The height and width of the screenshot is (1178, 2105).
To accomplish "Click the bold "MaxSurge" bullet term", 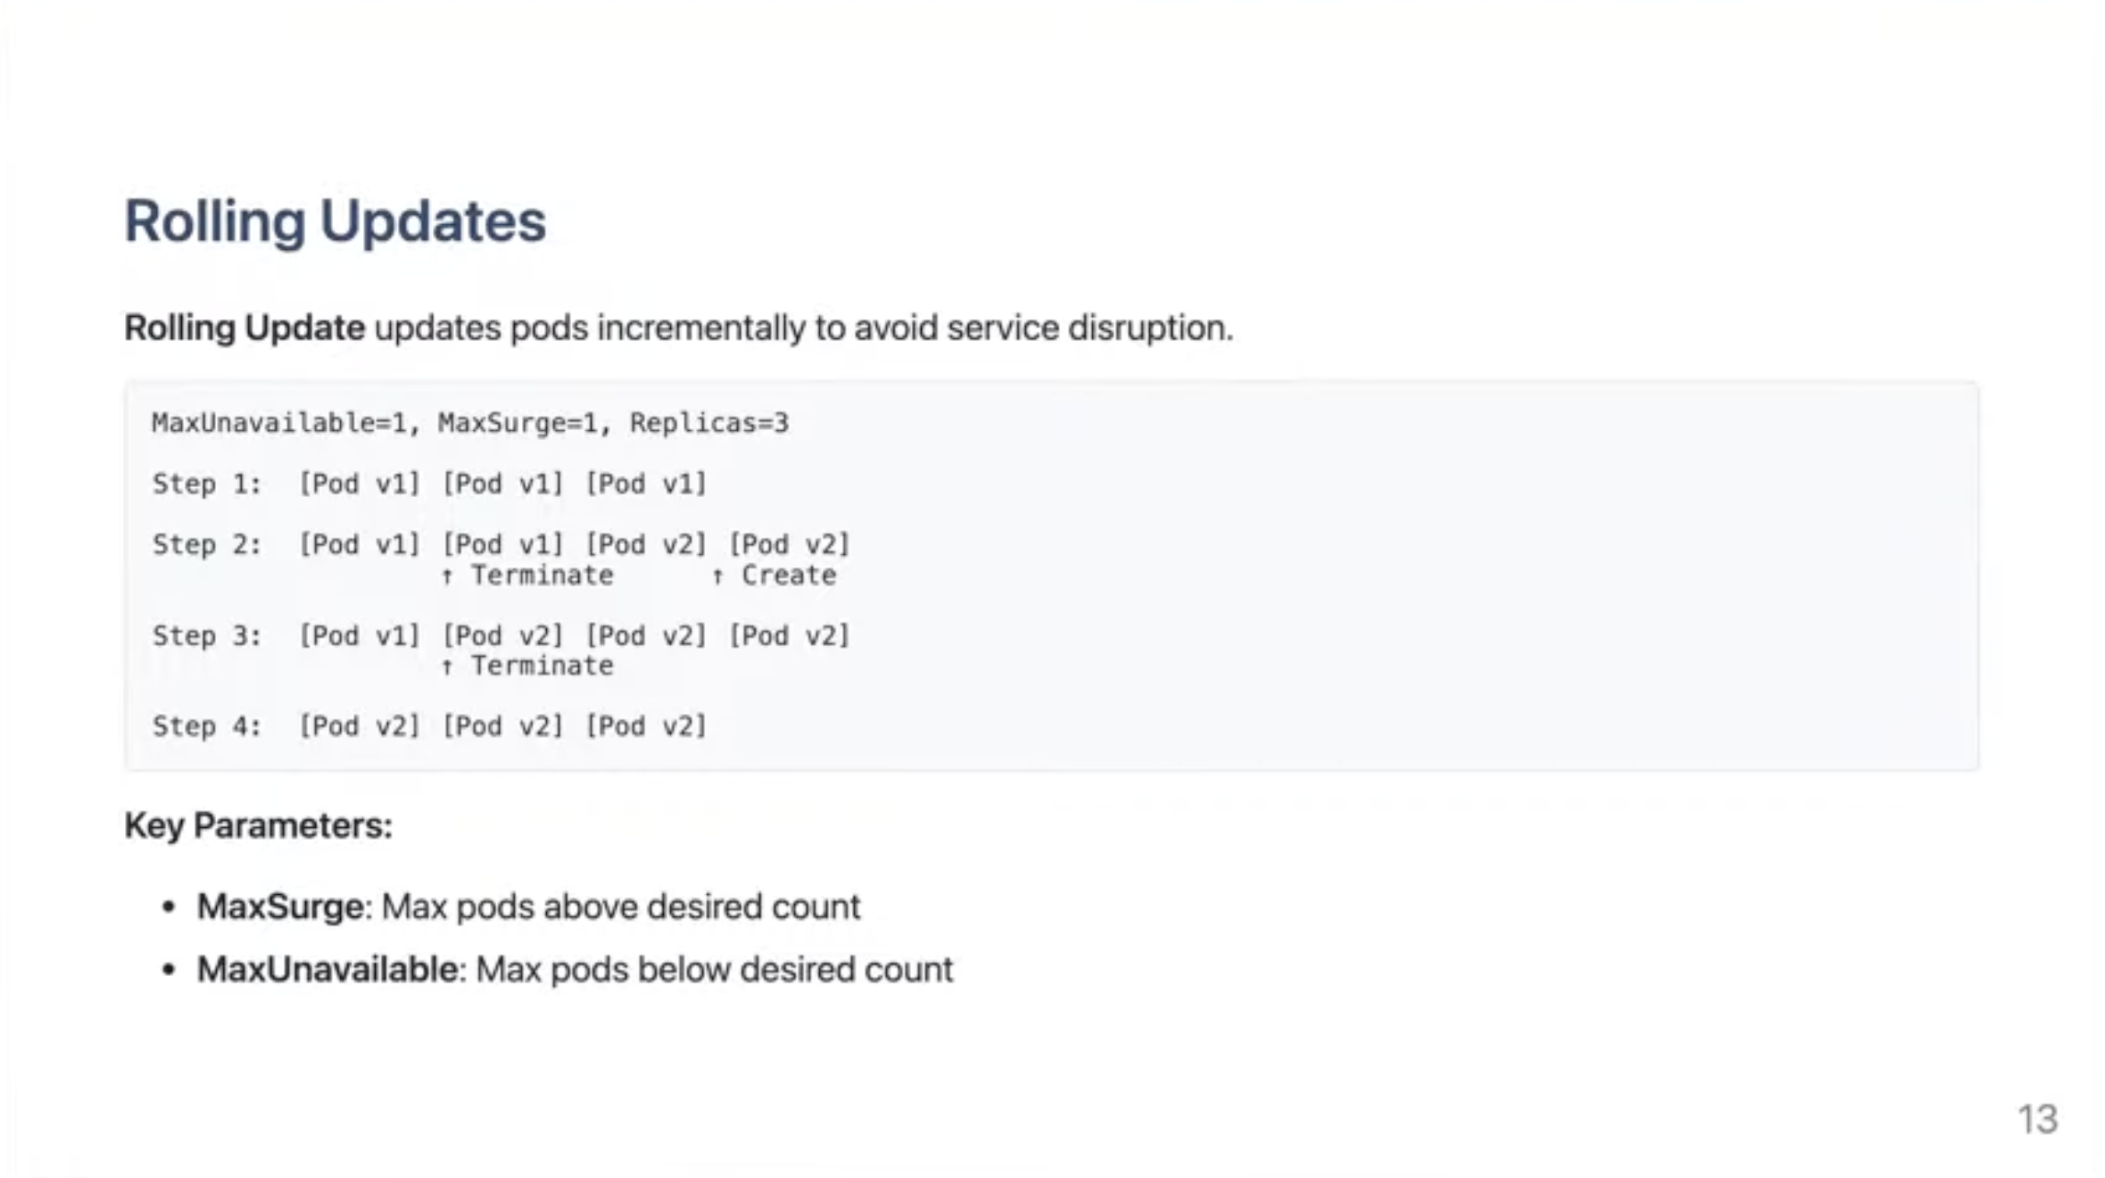I will point(279,907).
